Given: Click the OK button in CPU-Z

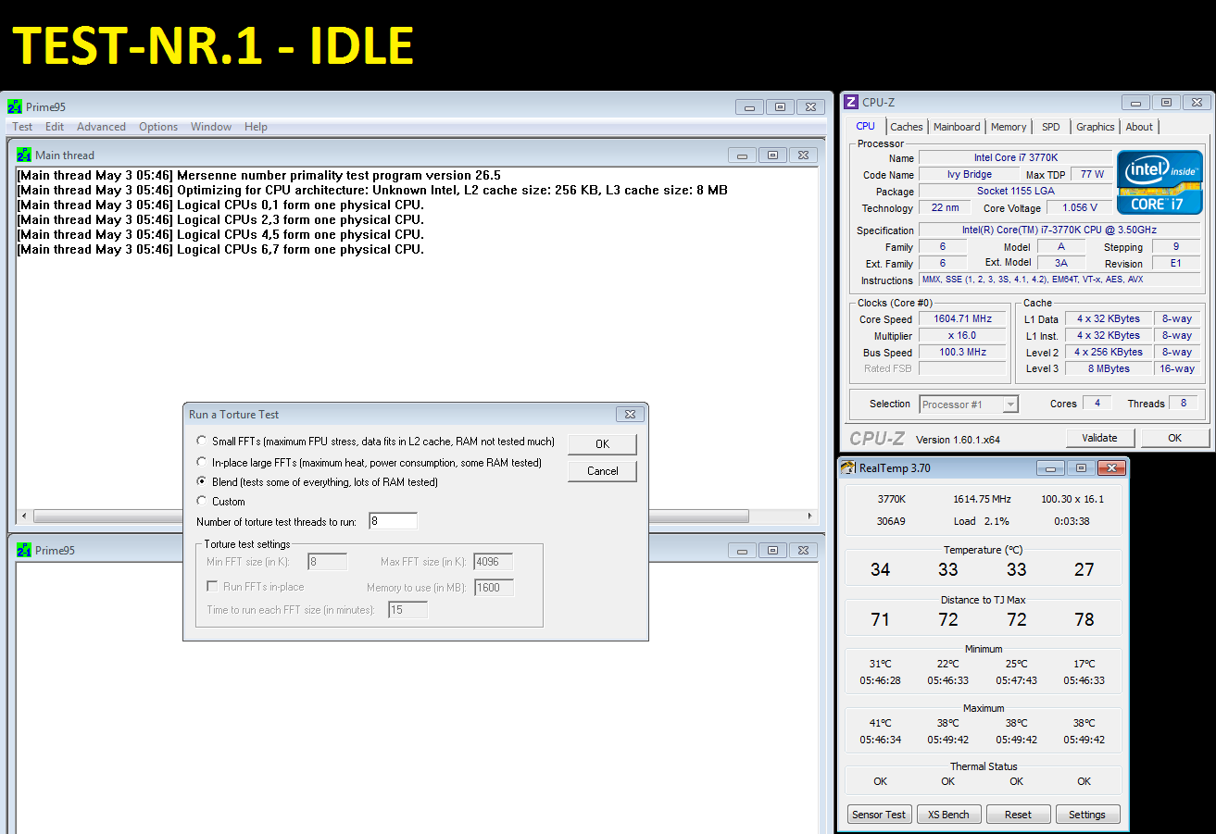Looking at the screenshot, I should tap(1174, 438).
